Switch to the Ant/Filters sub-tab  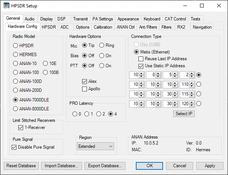pyautogui.click(x=148, y=27)
